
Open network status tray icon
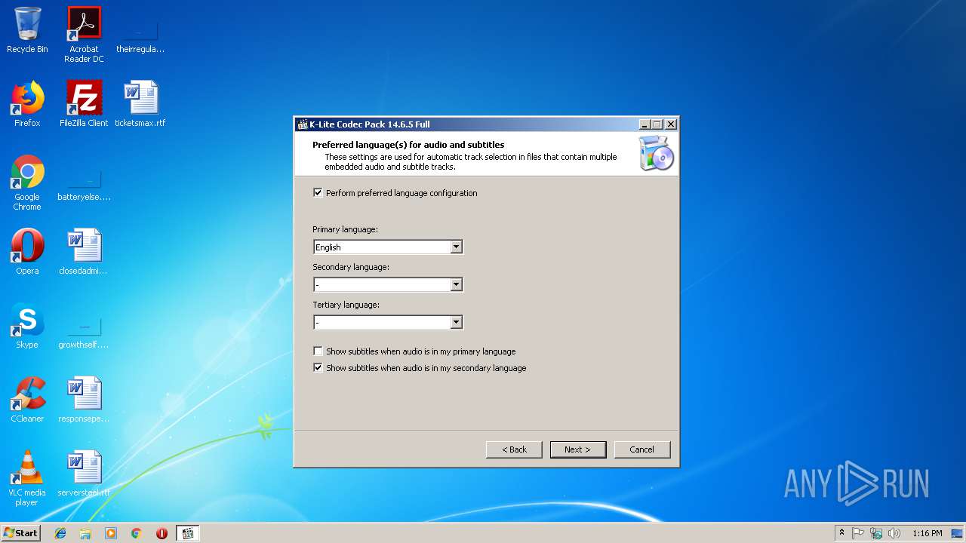[876, 533]
